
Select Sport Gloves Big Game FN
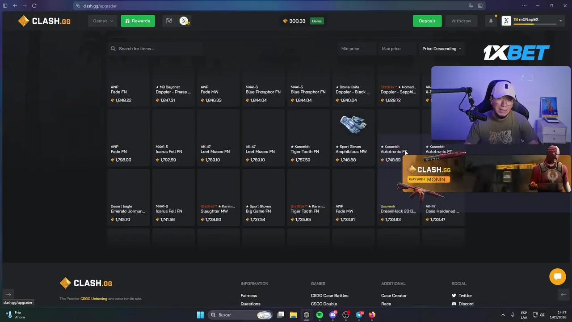pos(263,197)
